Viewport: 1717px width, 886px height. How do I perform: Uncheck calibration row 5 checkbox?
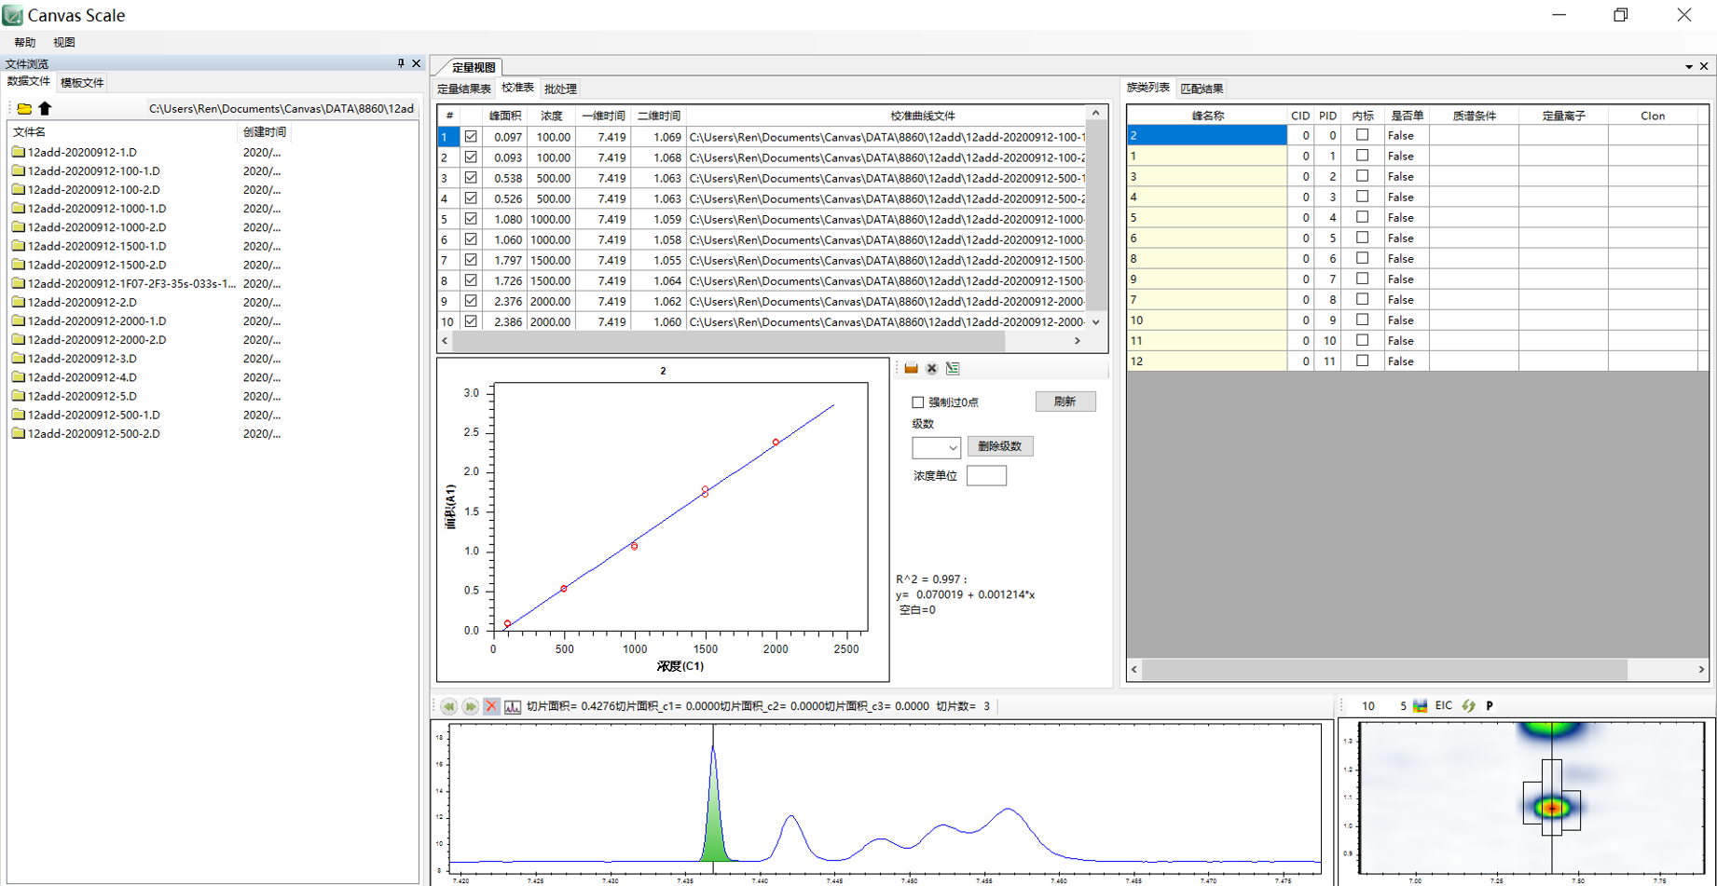[x=471, y=219]
